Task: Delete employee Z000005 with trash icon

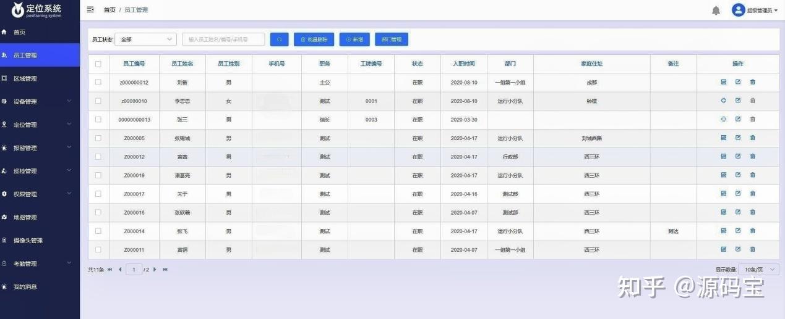Action: click(752, 138)
